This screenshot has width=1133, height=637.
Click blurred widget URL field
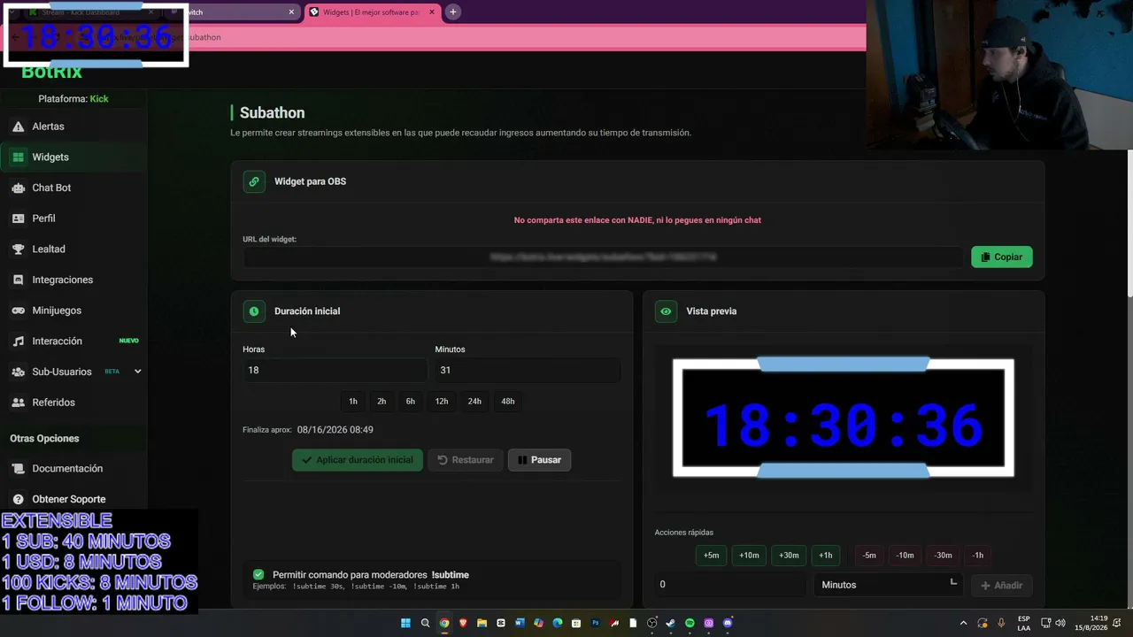[603, 257]
